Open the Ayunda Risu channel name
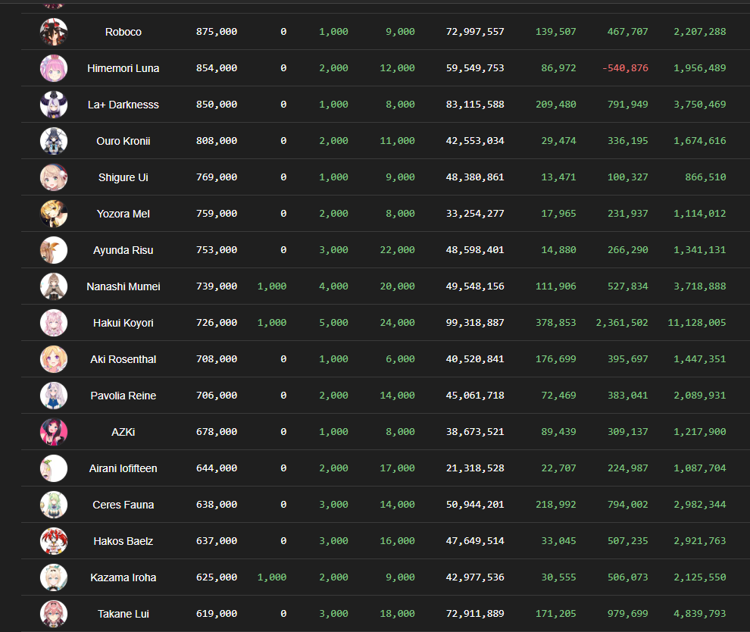Viewport: 750px width, 632px height. pyautogui.click(x=123, y=250)
